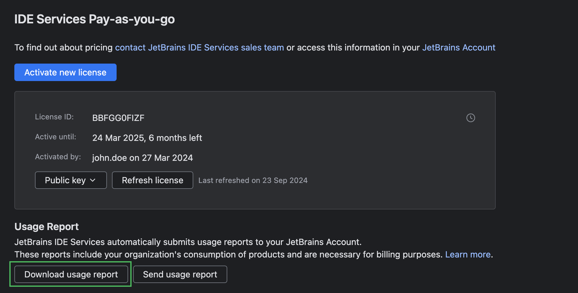Activate a new license
The width and height of the screenshot is (578, 293).
[65, 72]
